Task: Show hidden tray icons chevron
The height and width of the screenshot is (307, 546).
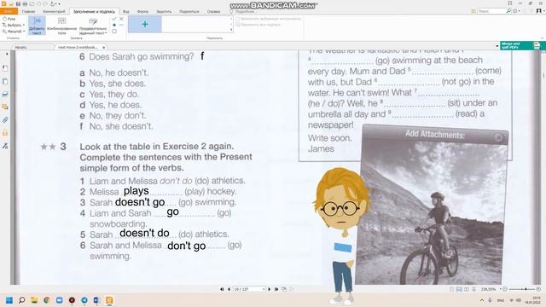Action: point(482,300)
